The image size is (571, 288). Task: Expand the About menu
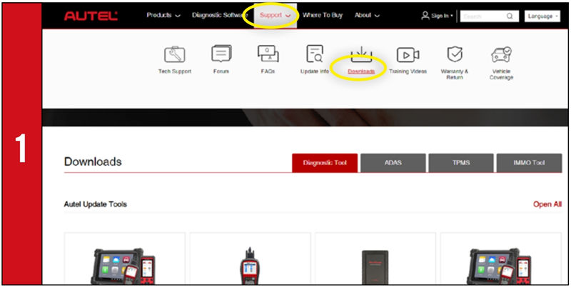click(367, 15)
